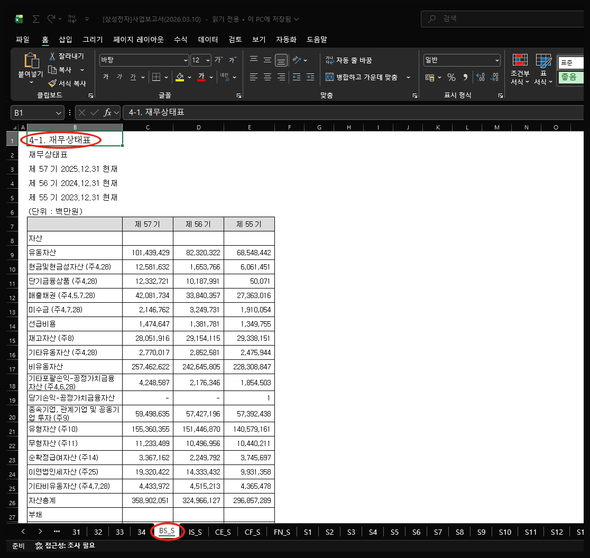Open Format as Table (표 서식)
The height and width of the screenshot is (558, 590).
tap(543, 69)
